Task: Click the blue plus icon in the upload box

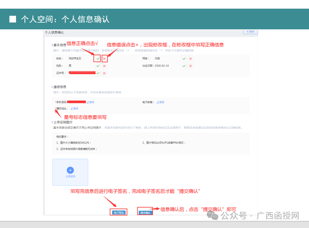Action: (70, 170)
